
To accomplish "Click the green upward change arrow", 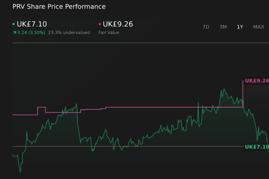I will [14, 33].
